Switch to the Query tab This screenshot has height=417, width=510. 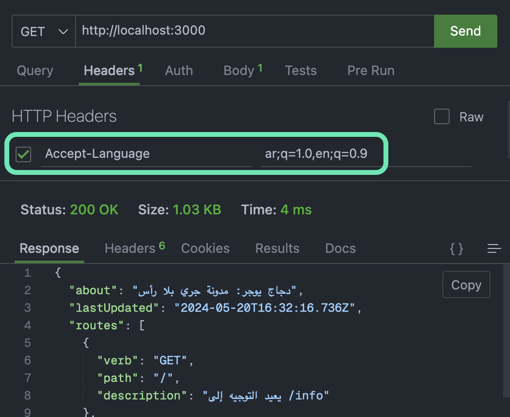point(35,71)
